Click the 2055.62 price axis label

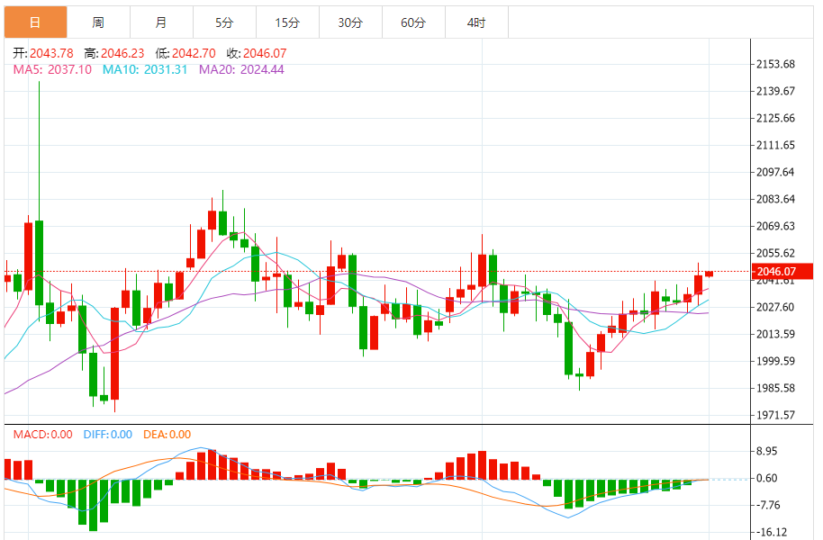pos(775,254)
